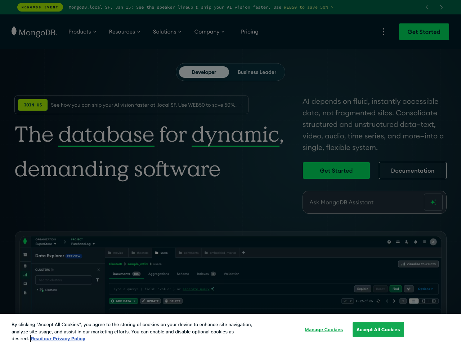Click the filter funnel beside cluster search
This screenshot has width=461, height=346.
pyautogui.click(x=97, y=280)
